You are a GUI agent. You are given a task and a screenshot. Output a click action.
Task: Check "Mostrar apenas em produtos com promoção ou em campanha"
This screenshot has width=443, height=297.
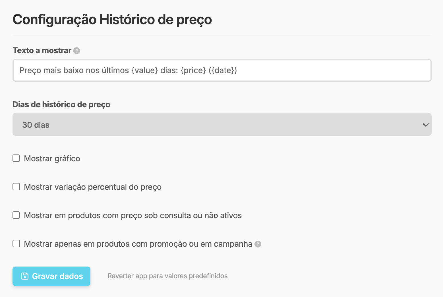pos(16,244)
